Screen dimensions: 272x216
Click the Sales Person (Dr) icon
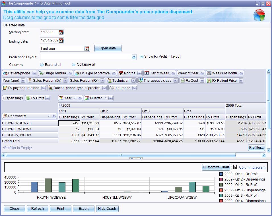pyautogui.click(x=30, y=81)
